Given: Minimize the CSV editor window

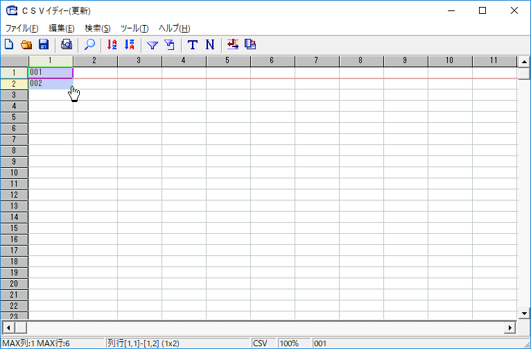Looking at the screenshot, I should 451,11.
